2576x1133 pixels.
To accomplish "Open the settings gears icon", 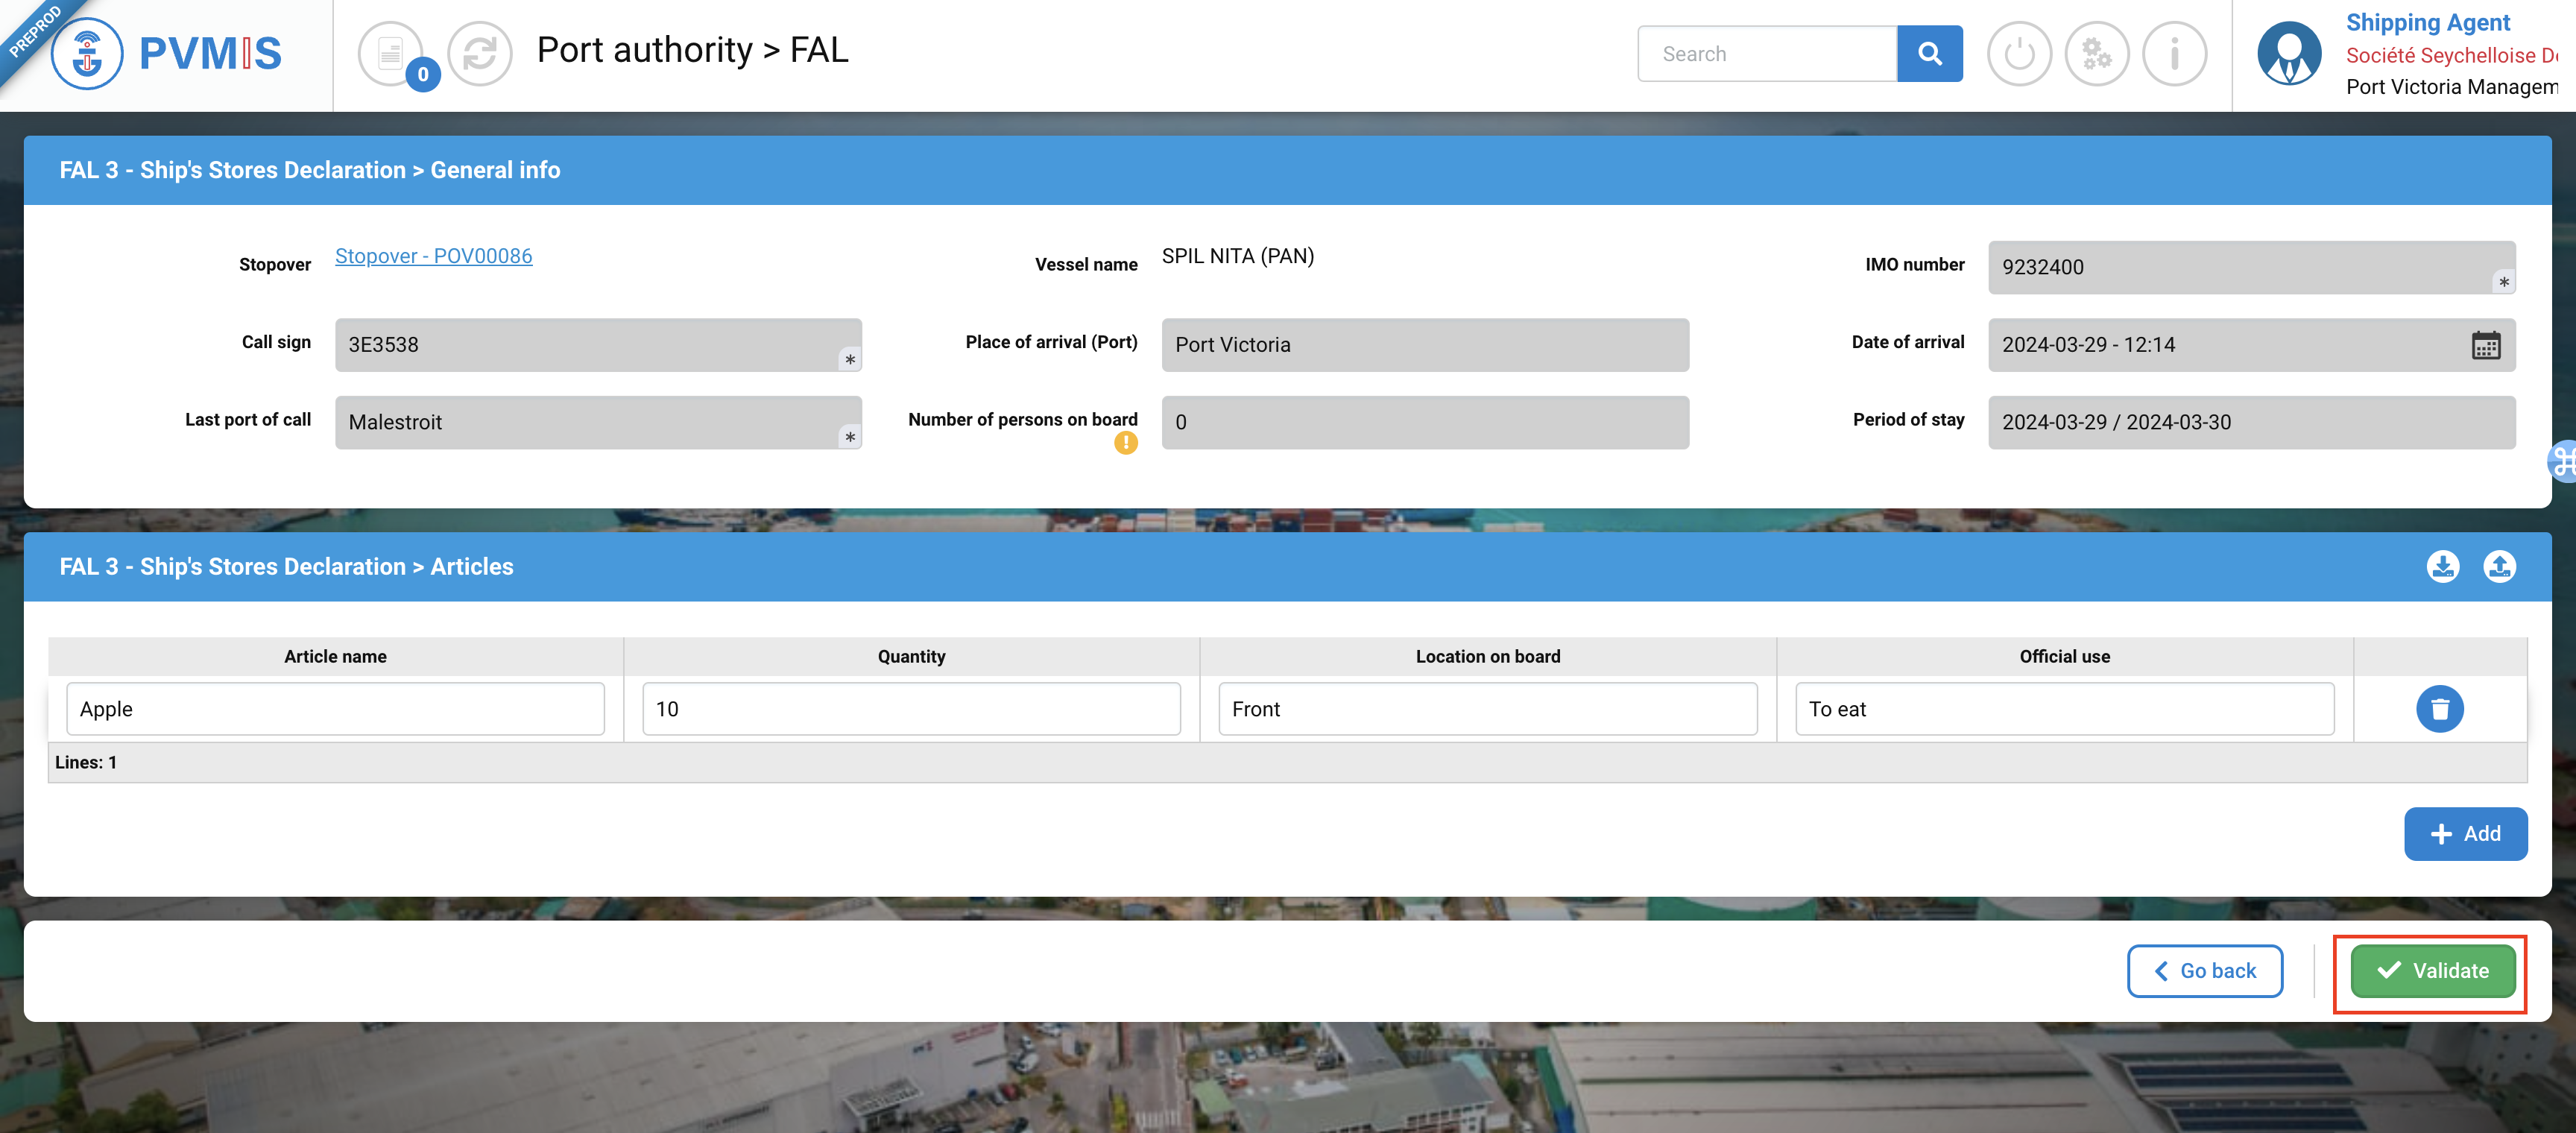I will point(2097,53).
